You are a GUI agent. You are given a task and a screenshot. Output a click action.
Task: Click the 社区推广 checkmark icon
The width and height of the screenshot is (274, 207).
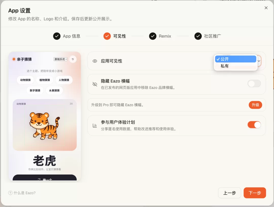click(x=198, y=36)
